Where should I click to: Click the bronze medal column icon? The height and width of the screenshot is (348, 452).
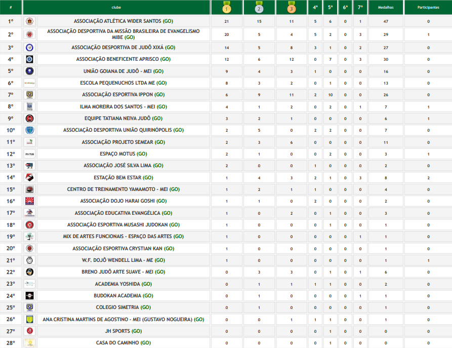point(291,8)
